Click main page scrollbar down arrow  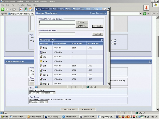point(157,110)
